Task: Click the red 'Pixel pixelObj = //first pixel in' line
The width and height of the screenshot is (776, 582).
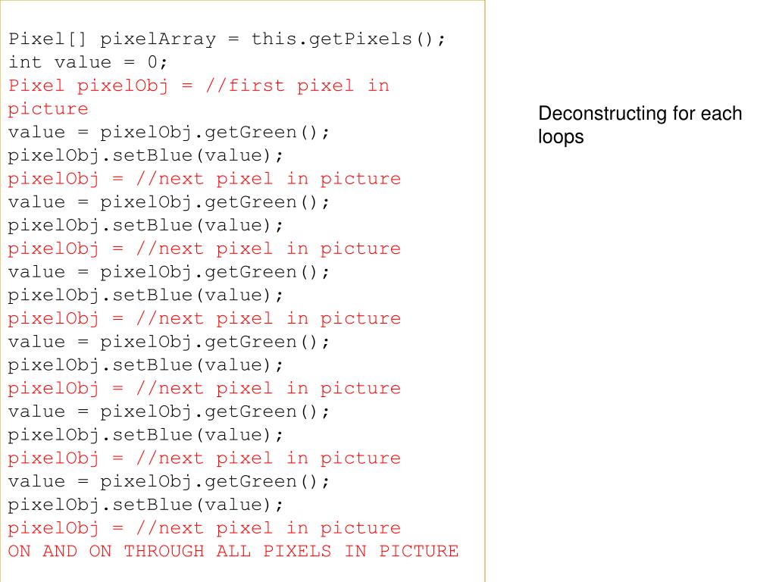Action: [199, 86]
